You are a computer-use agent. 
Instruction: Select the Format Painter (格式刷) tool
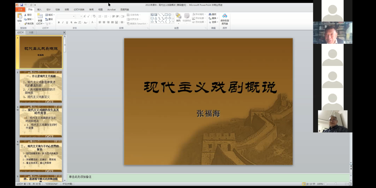click(x=29, y=23)
